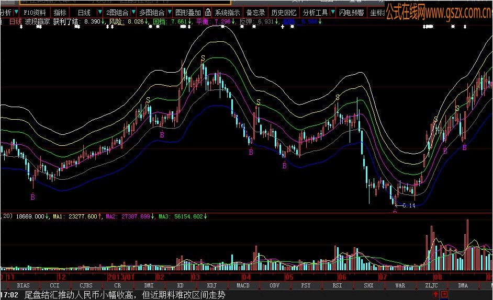
Task: Click the 闪电预警 button
Action: point(352,13)
